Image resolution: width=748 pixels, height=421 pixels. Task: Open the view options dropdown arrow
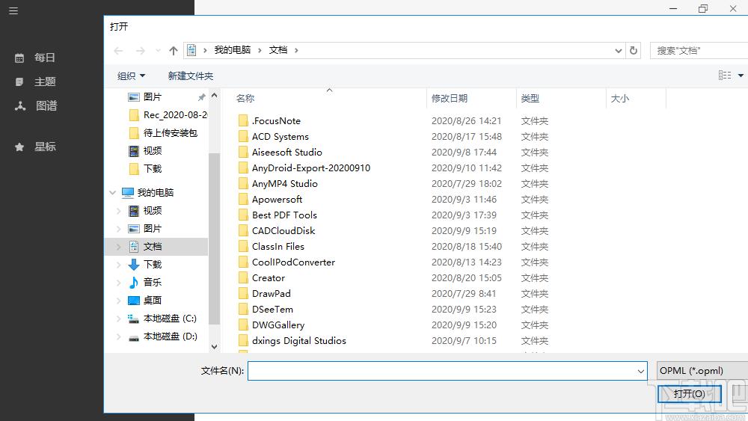tap(741, 76)
